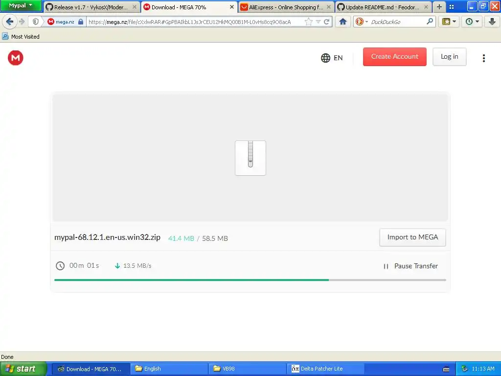Click the 13.5 MB/s download speed text
Viewport: 501px width, 376px height.
point(137,266)
